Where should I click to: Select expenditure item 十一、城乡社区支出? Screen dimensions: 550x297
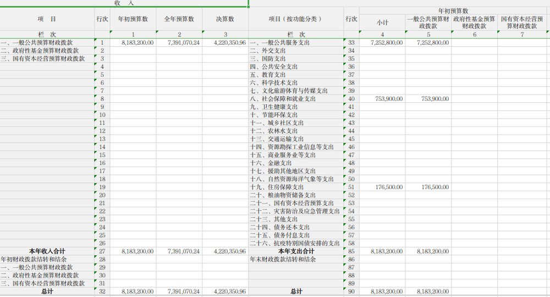pyautogui.click(x=296, y=123)
